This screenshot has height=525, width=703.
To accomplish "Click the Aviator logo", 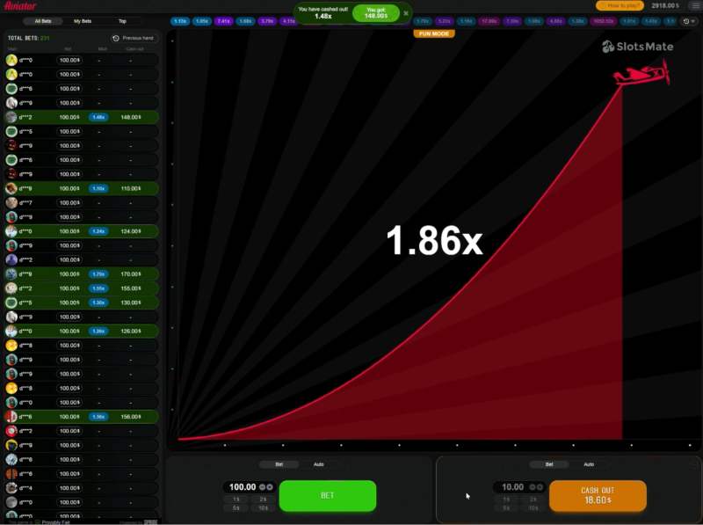I will [x=20, y=5].
